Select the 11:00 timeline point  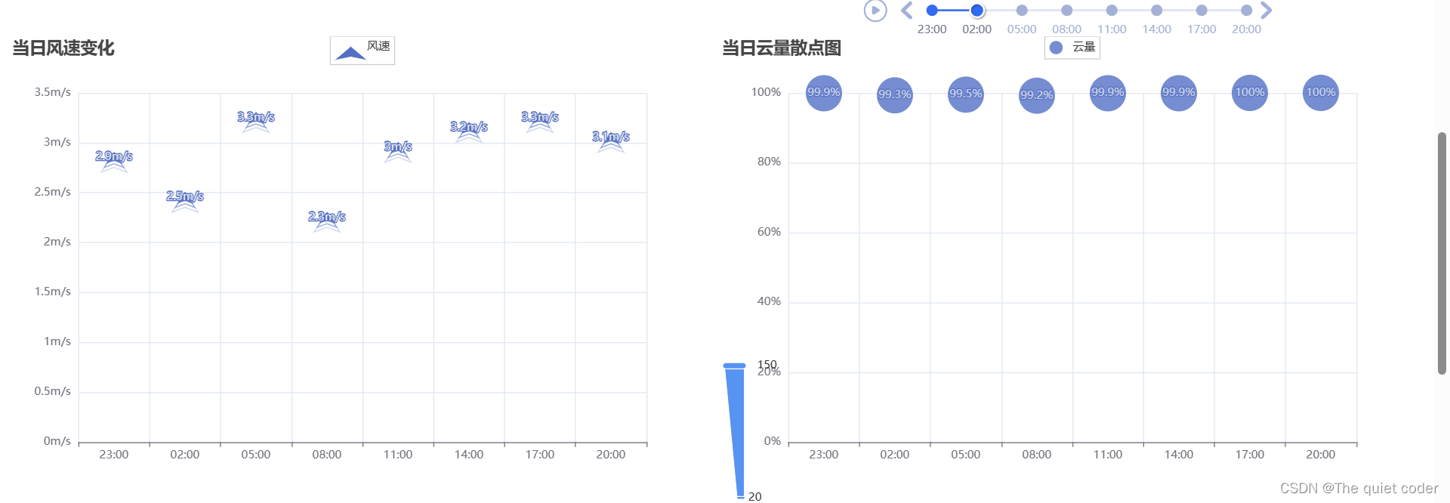(x=1112, y=11)
